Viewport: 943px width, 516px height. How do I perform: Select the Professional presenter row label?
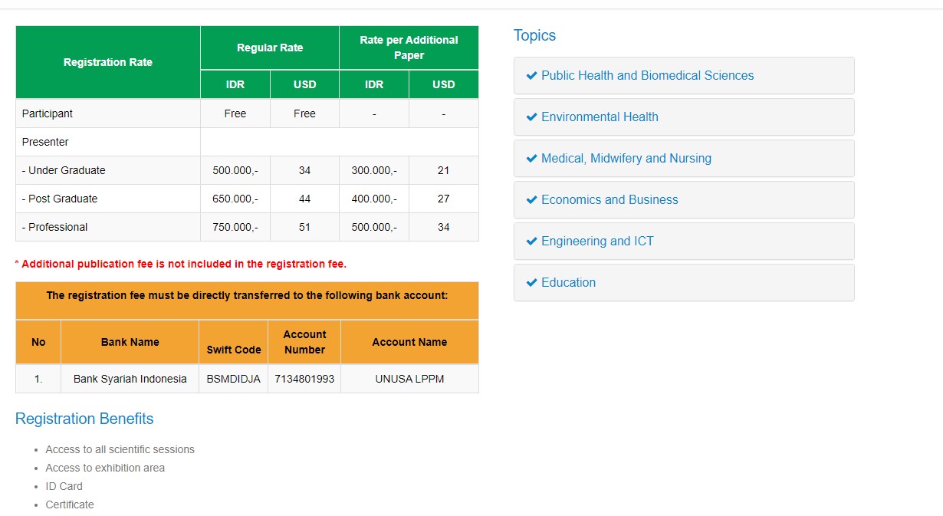coord(55,227)
